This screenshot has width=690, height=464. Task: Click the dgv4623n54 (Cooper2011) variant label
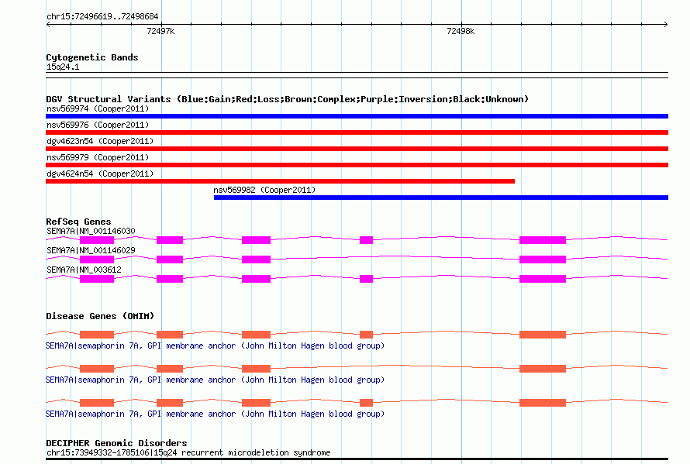(100, 141)
